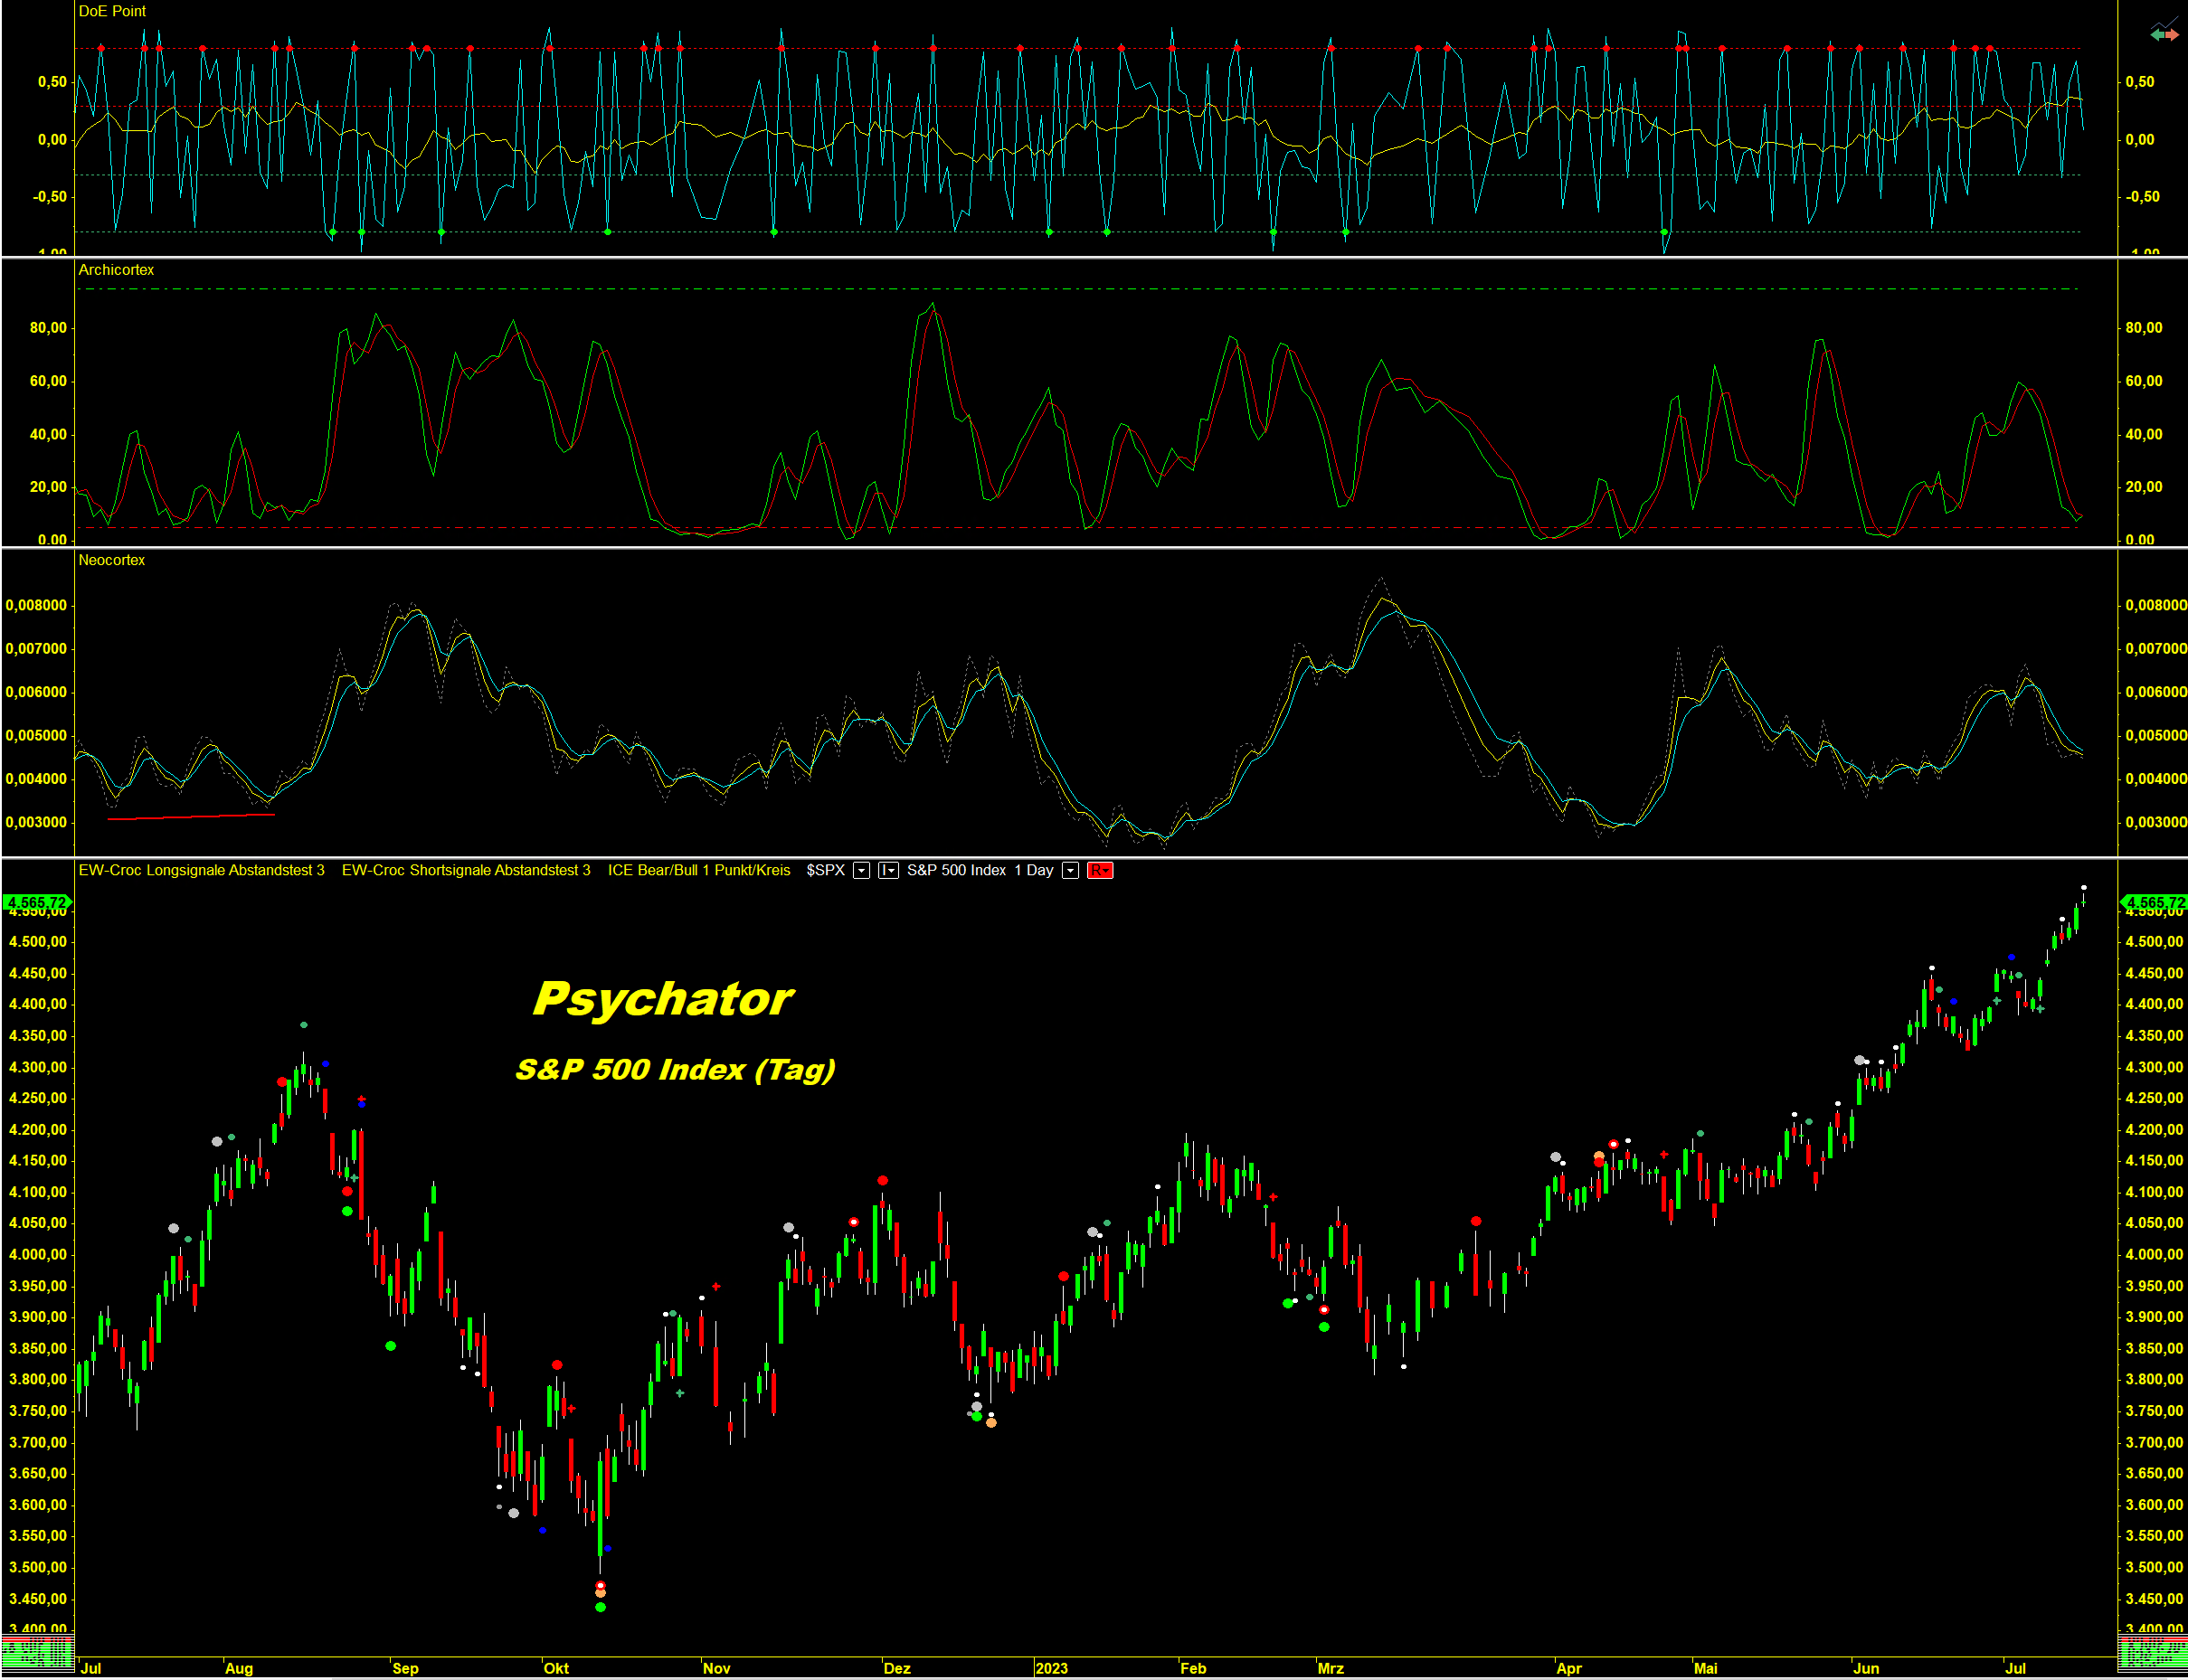Click the striped panel at bottom-left corner

37,1654
